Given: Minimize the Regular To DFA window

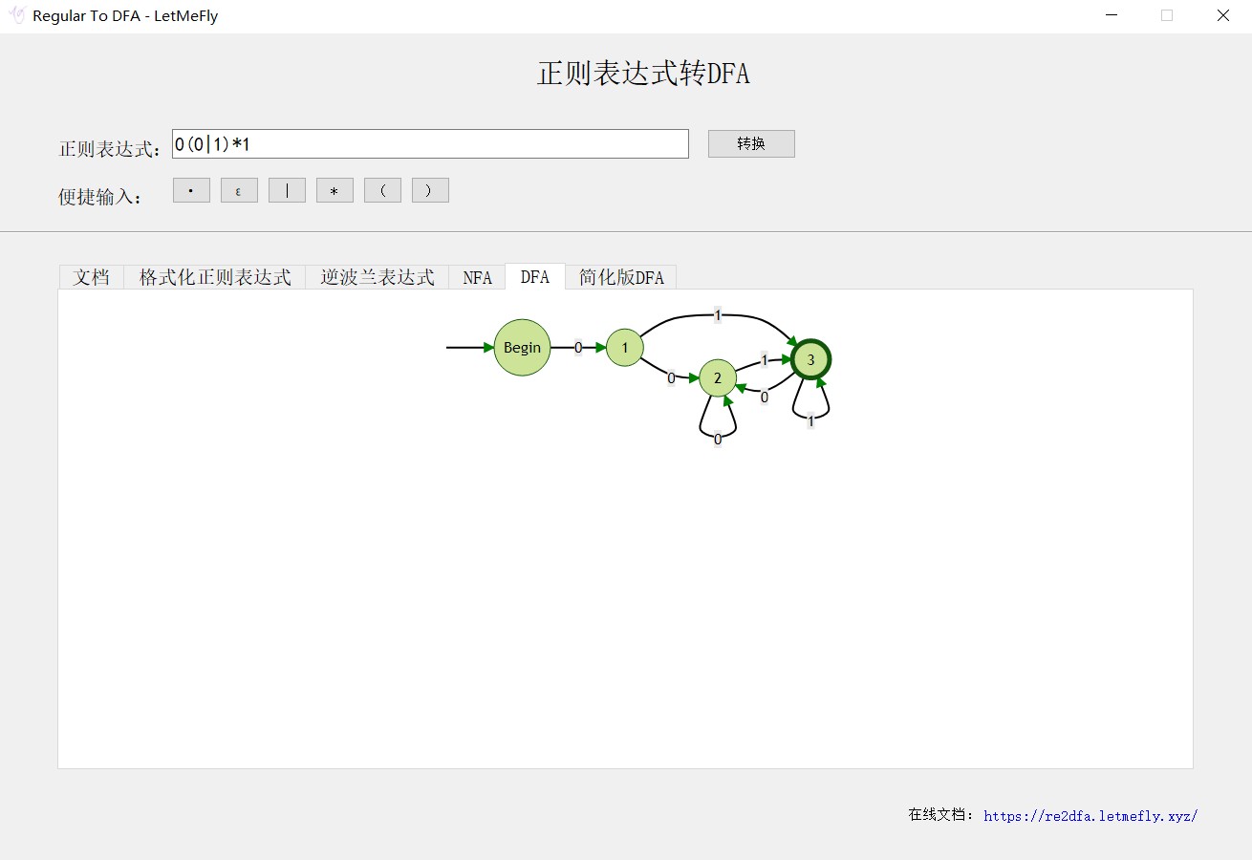Looking at the screenshot, I should 1112,15.
